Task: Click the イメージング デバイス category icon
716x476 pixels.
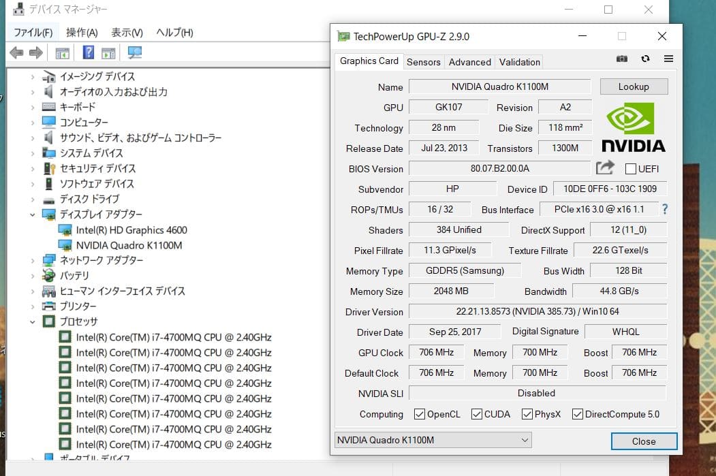Action: tap(49, 77)
